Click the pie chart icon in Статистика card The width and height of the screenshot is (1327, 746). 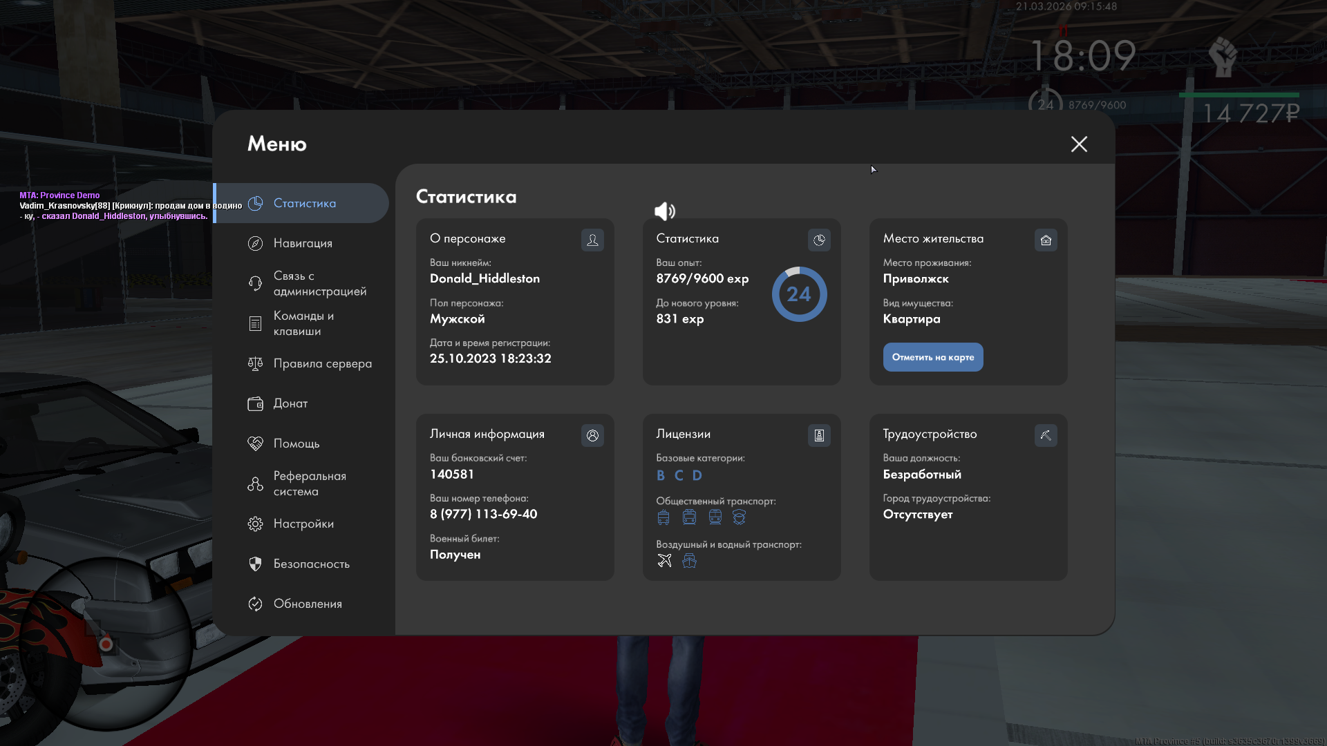819,240
